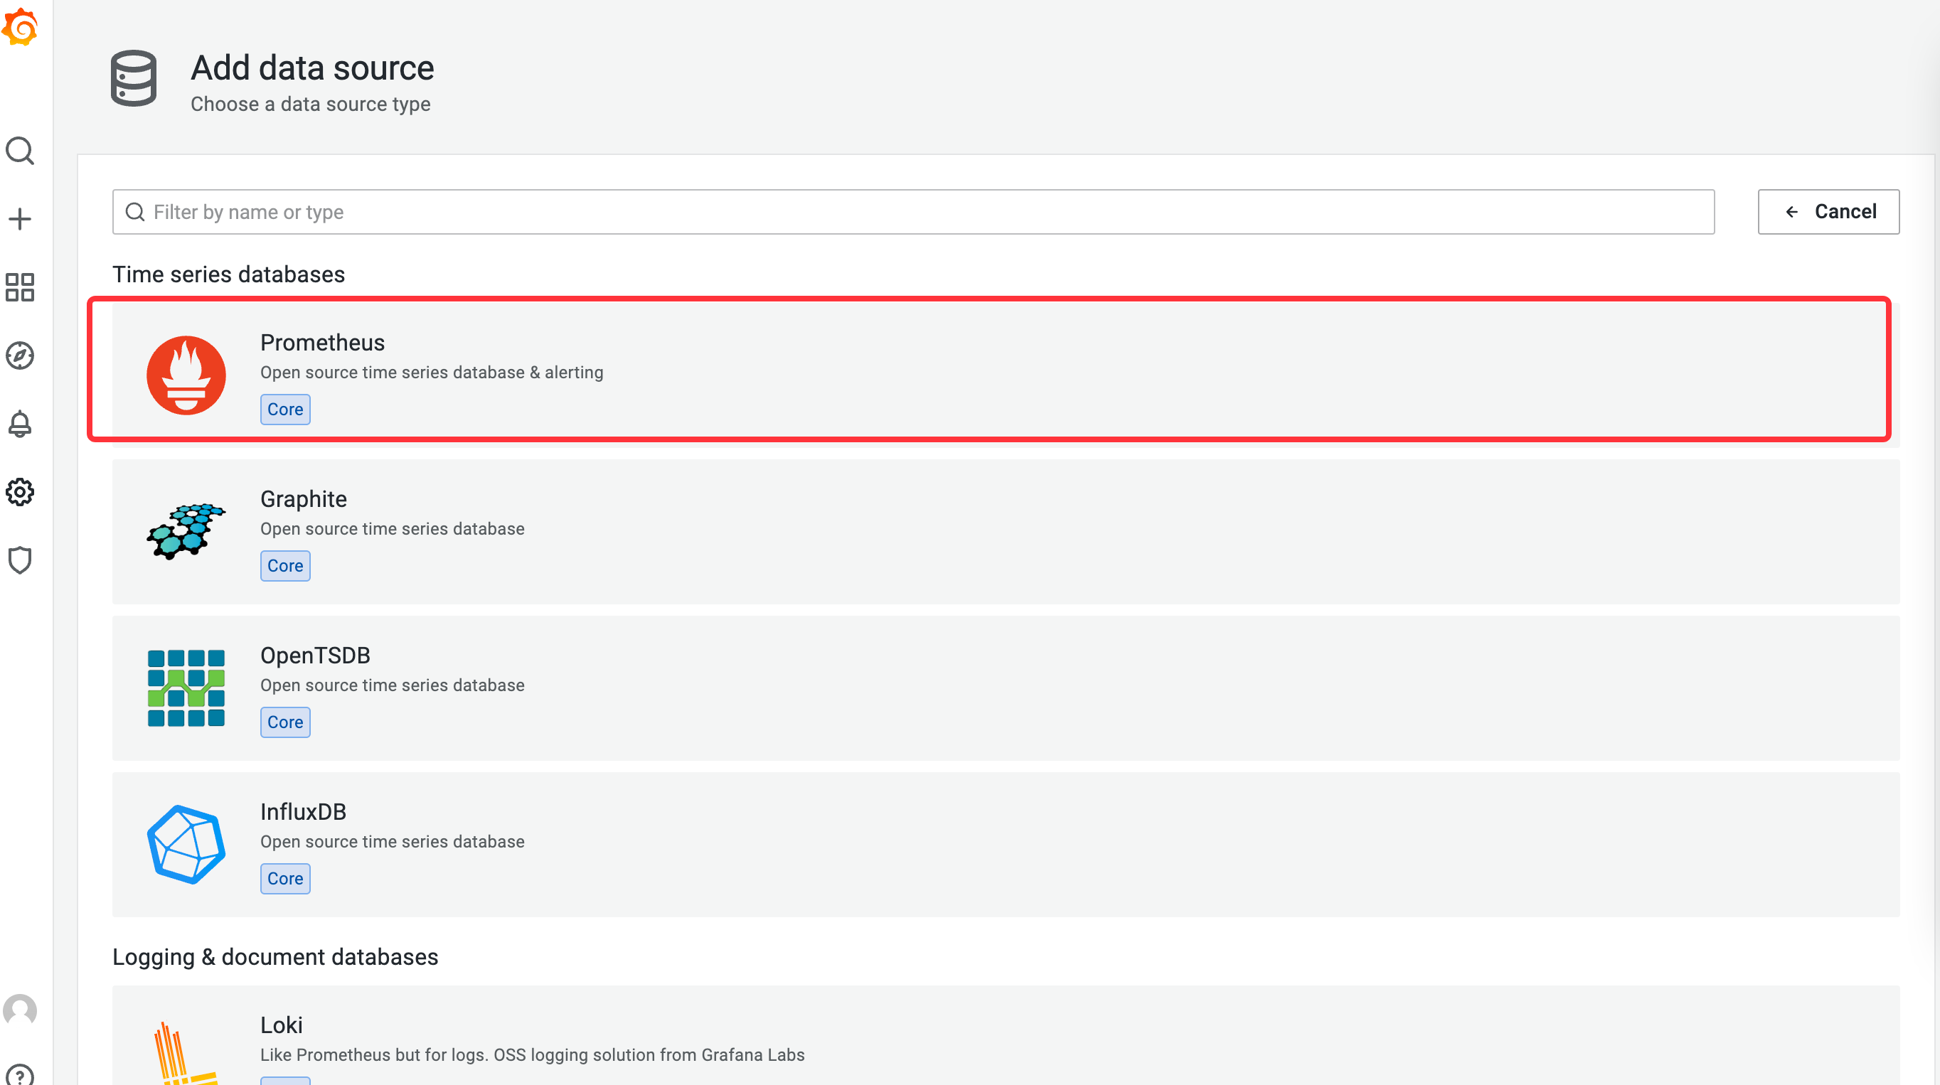The height and width of the screenshot is (1085, 1940).
Task: Click the 'Add data source' page title
Action: (311, 68)
